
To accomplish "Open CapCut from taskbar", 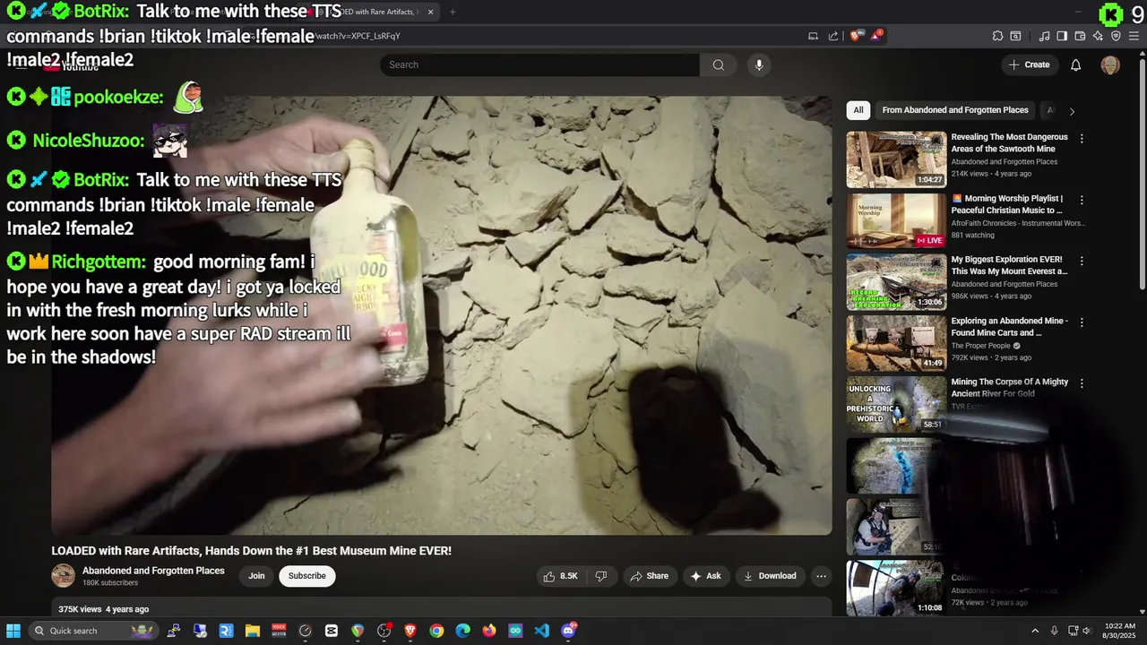I will click(332, 631).
